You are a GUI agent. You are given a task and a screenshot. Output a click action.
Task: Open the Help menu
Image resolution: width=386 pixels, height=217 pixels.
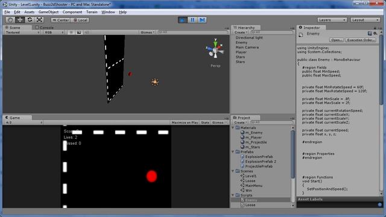point(122,12)
